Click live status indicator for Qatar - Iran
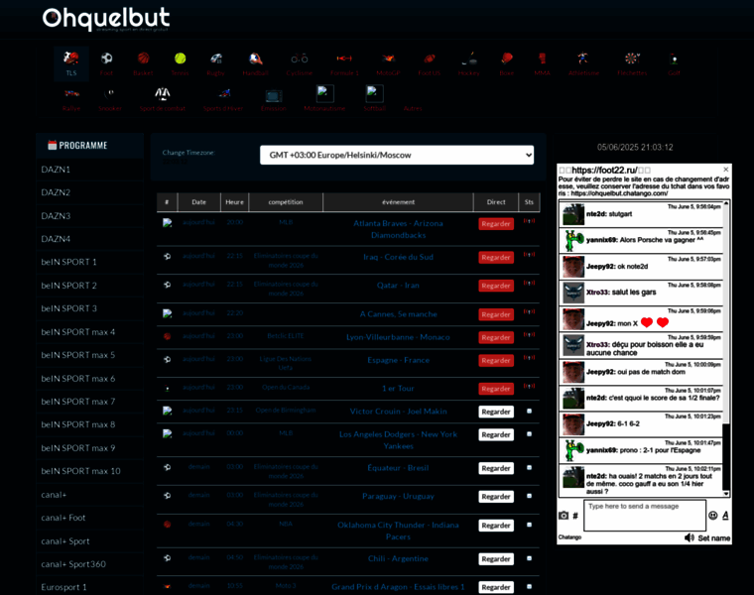 [x=529, y=283]
